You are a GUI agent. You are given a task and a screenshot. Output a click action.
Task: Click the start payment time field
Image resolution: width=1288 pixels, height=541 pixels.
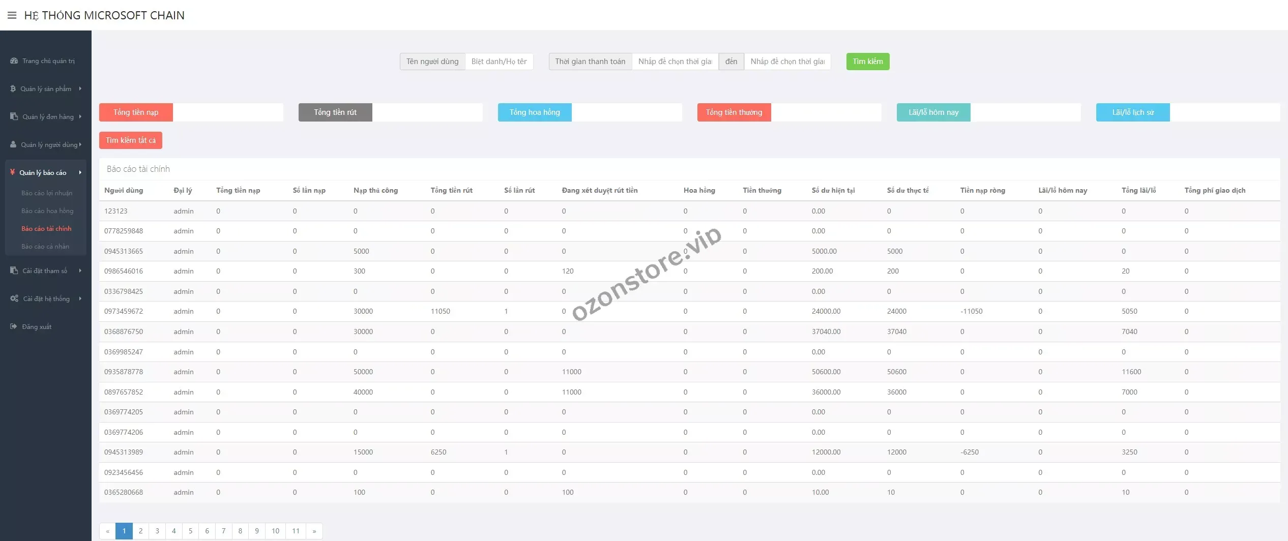pos(675,62)
